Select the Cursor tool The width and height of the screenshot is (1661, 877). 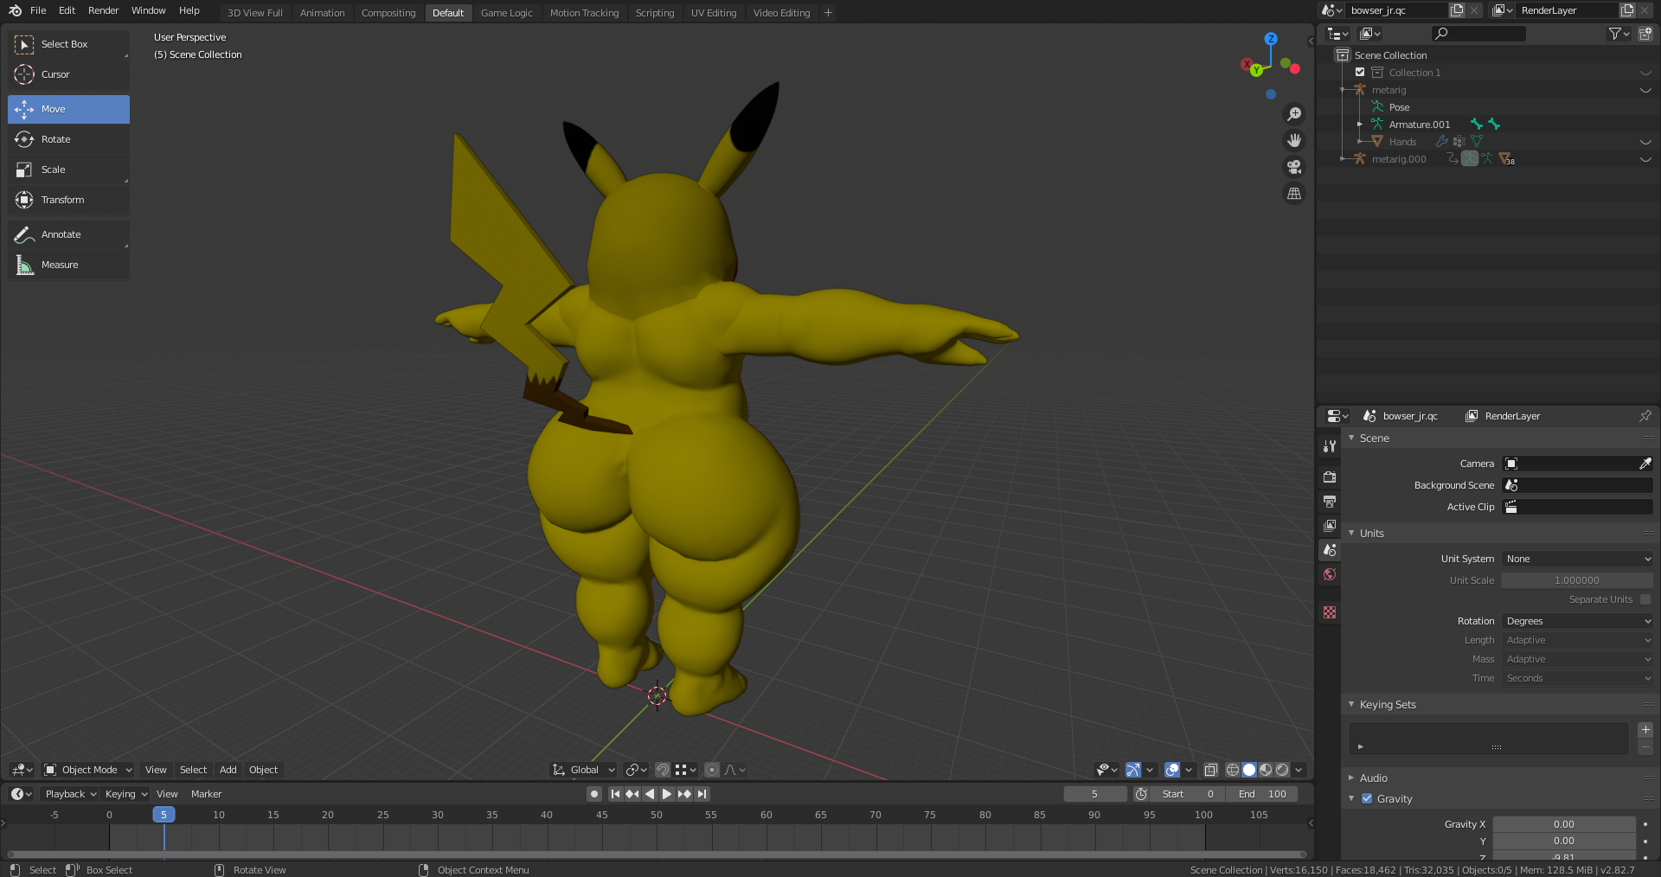(x=68, y=74)
